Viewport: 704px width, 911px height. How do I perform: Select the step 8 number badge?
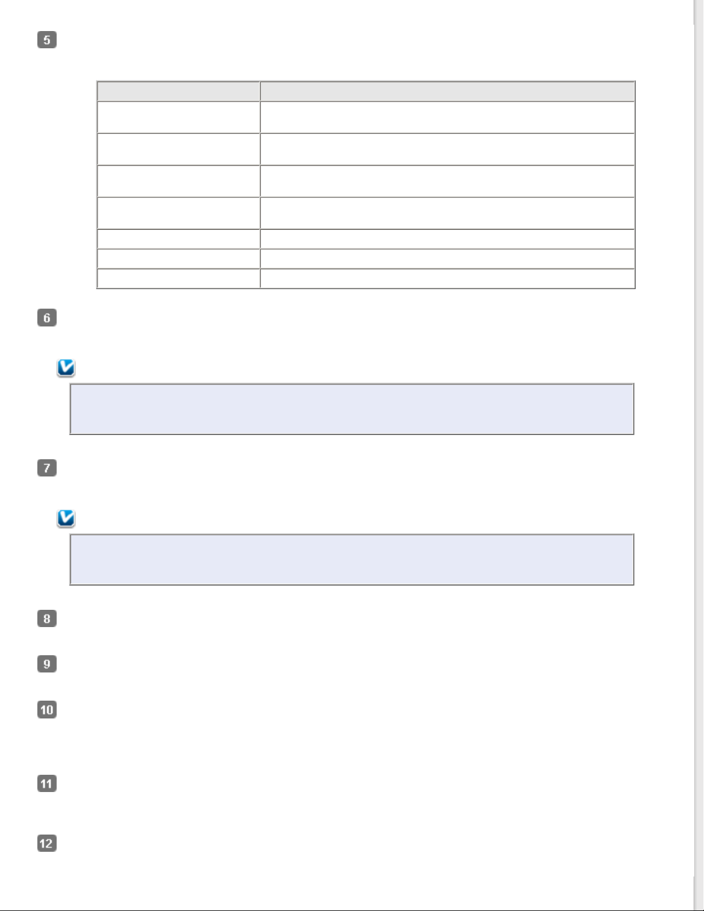click(47, 618)
